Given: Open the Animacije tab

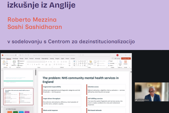Looking at the screenshot, I should [x=37, y=58].
